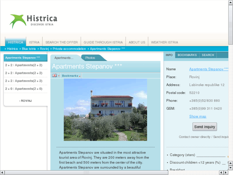Click the apartment house photo
This screenshot has width=233, height=175.
[x=105, y=110]
